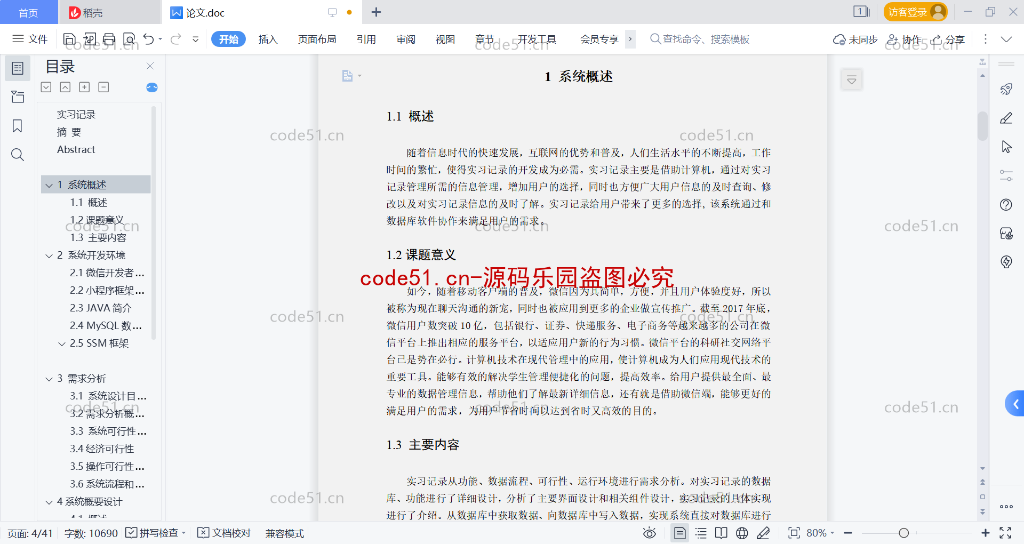Open Print Preview from the toolbar
1024x544 pixels.
tap(129, 39)
